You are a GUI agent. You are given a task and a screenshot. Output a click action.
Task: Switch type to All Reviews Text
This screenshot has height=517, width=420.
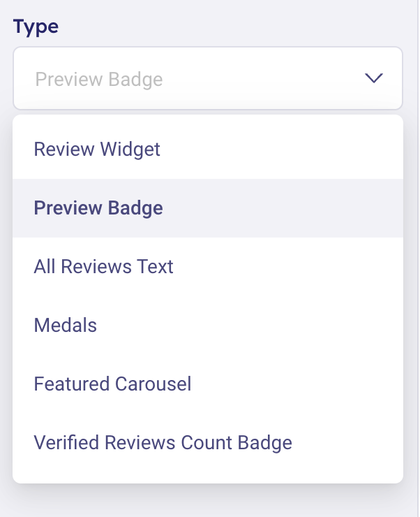[103, 266]
